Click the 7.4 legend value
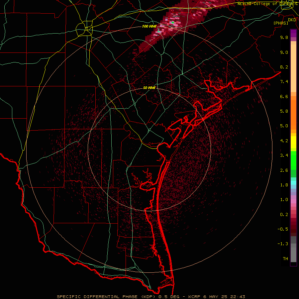Screen dimensions: 299x299 (284, 82)
